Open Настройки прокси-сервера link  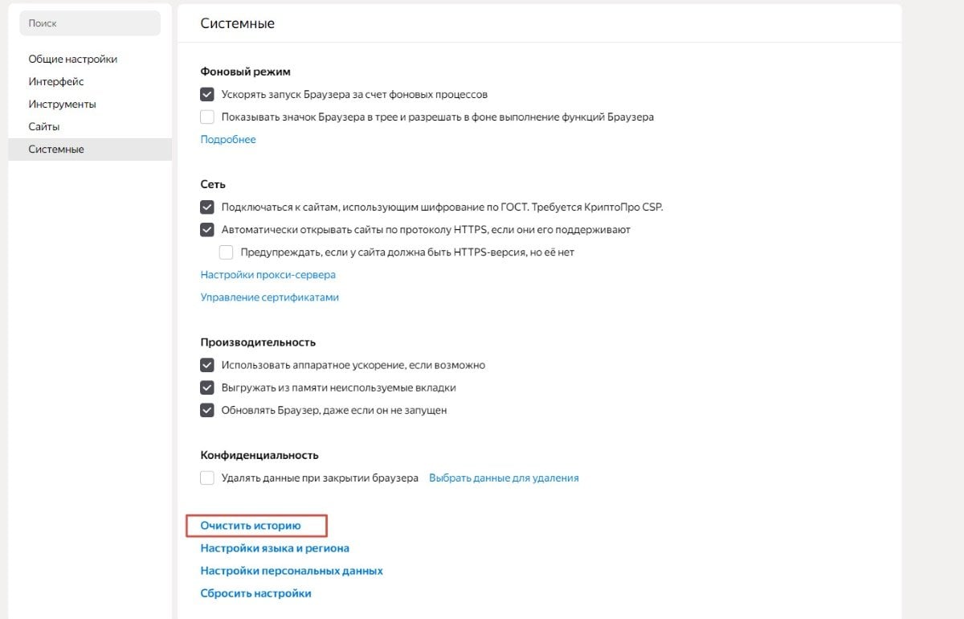[x=268, y=274]
